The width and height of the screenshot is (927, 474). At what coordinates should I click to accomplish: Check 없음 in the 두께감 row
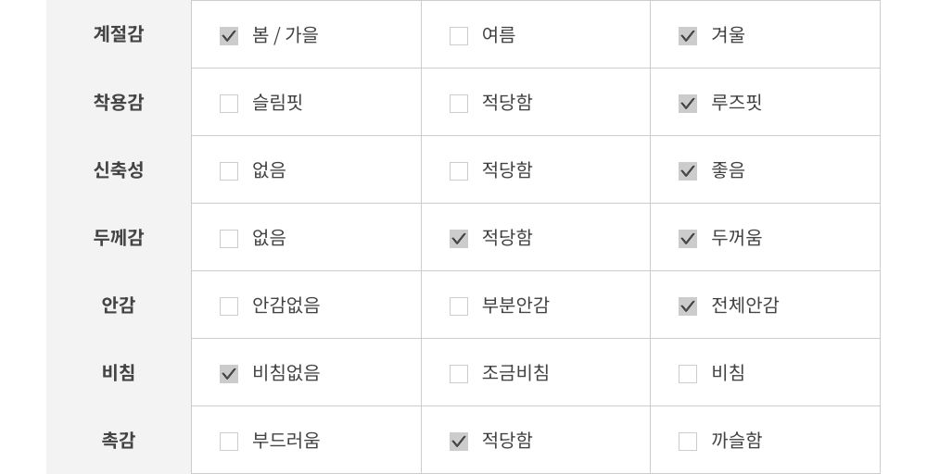coord(229,239)
